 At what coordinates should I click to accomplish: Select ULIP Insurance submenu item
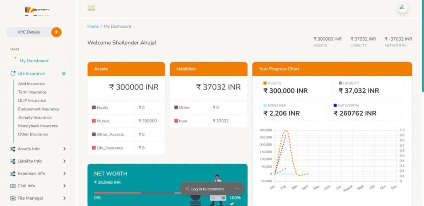(x=32, y=101)
